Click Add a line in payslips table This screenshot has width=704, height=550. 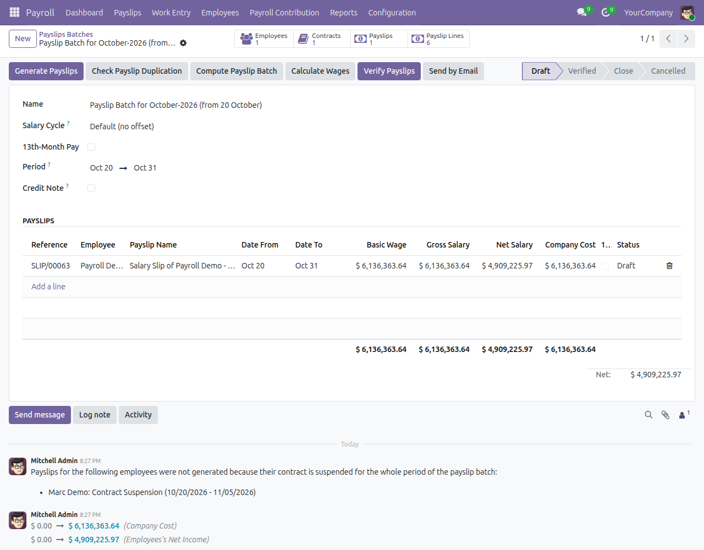pos(48,287)
